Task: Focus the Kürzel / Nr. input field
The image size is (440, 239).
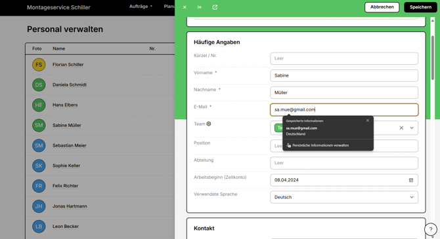Action: pyautogui.click(x=344, y=58)
